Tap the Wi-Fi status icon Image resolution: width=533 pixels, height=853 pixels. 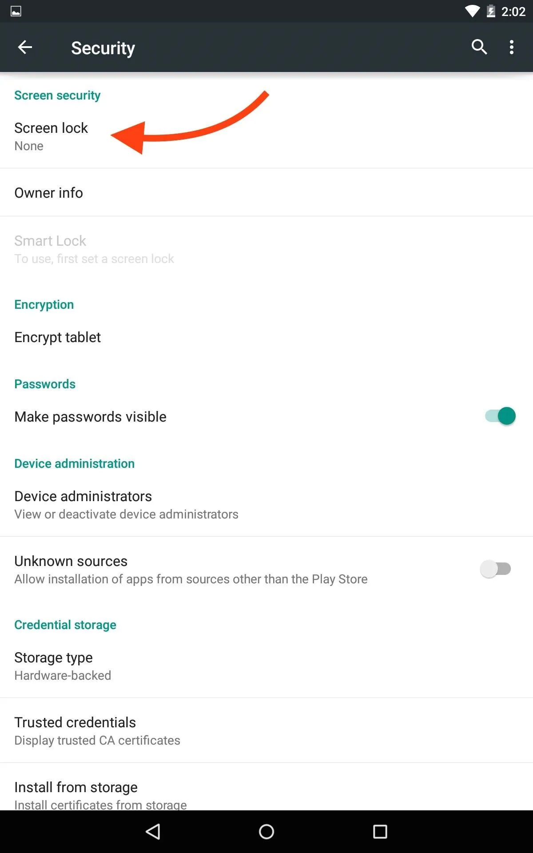[x=472, y=11]
